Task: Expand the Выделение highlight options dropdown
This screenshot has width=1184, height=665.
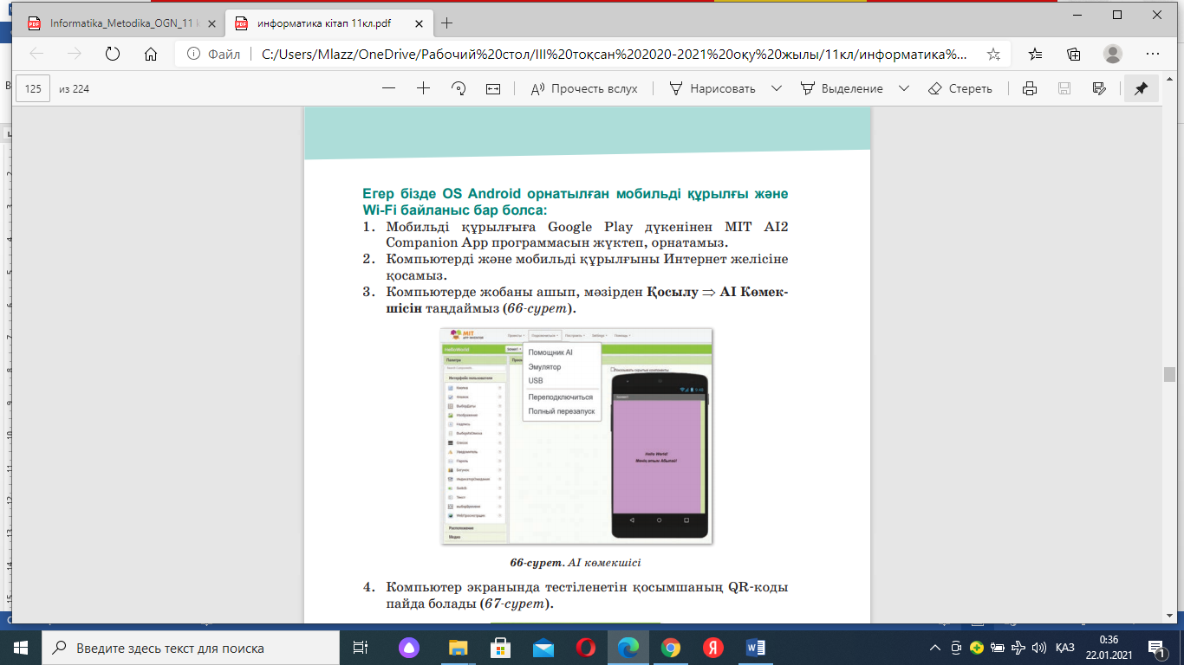Action: tap(904, 88)
